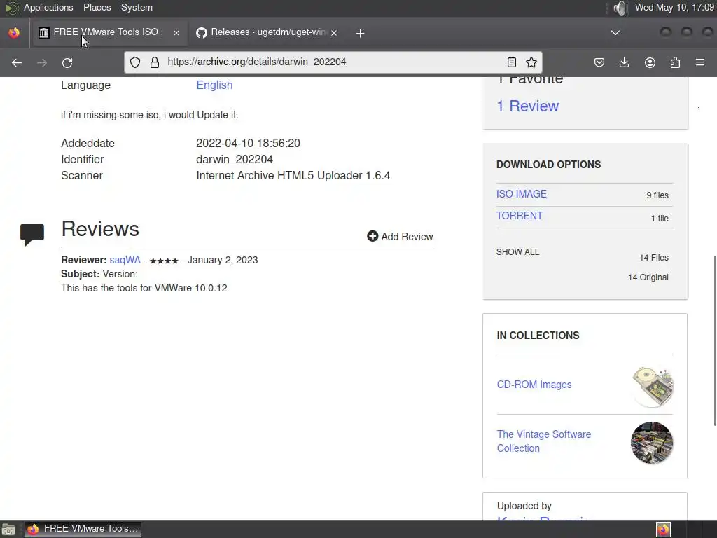Open tracking protection shield icon
This screenshot has height=538, width=717.
[135, 62]
